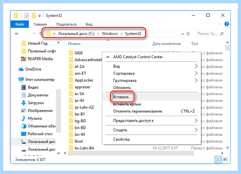
Task: Switch to the Главная ribbon tab
Action: [x=40, y=24]
